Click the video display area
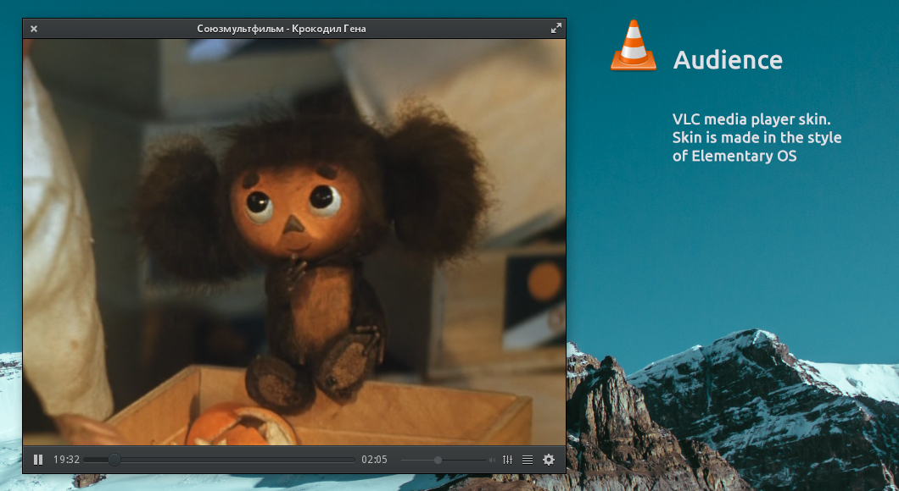Screen dimensions: 899x491 pyautogui.click(x=294, y=242)
